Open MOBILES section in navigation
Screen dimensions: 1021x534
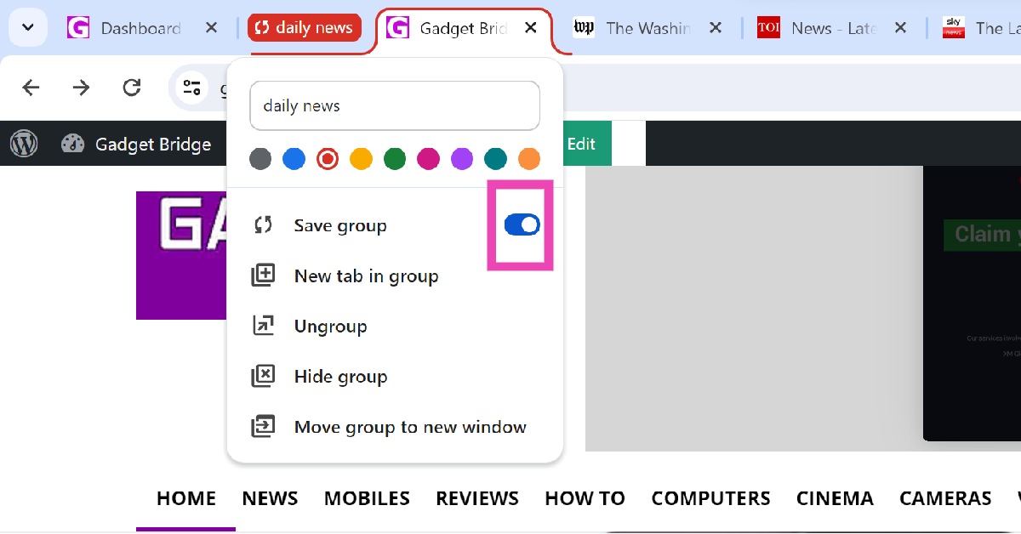[367, 498]
